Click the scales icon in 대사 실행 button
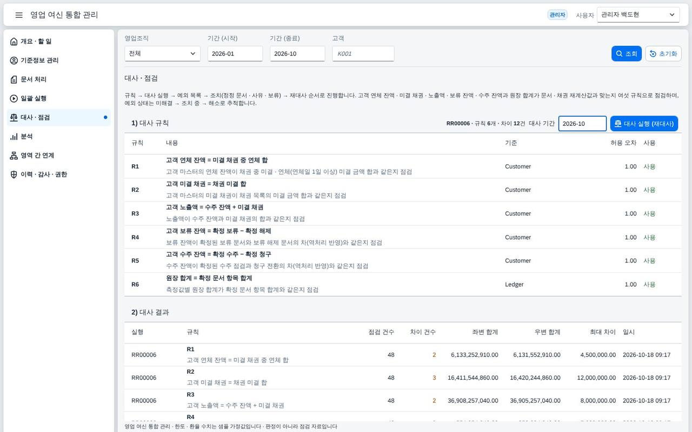Image resolution: width=692 pixels, height=432 pixels. pyautogui.click(x=618, y=124)
